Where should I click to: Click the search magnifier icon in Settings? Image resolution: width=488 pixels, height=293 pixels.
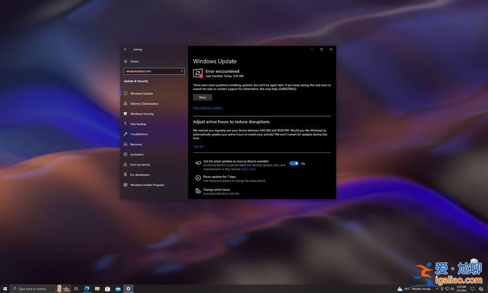(x=182, y=71)
